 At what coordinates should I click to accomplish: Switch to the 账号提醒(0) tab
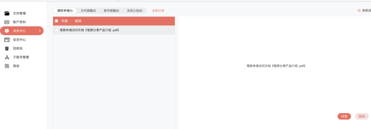[111, 11]
